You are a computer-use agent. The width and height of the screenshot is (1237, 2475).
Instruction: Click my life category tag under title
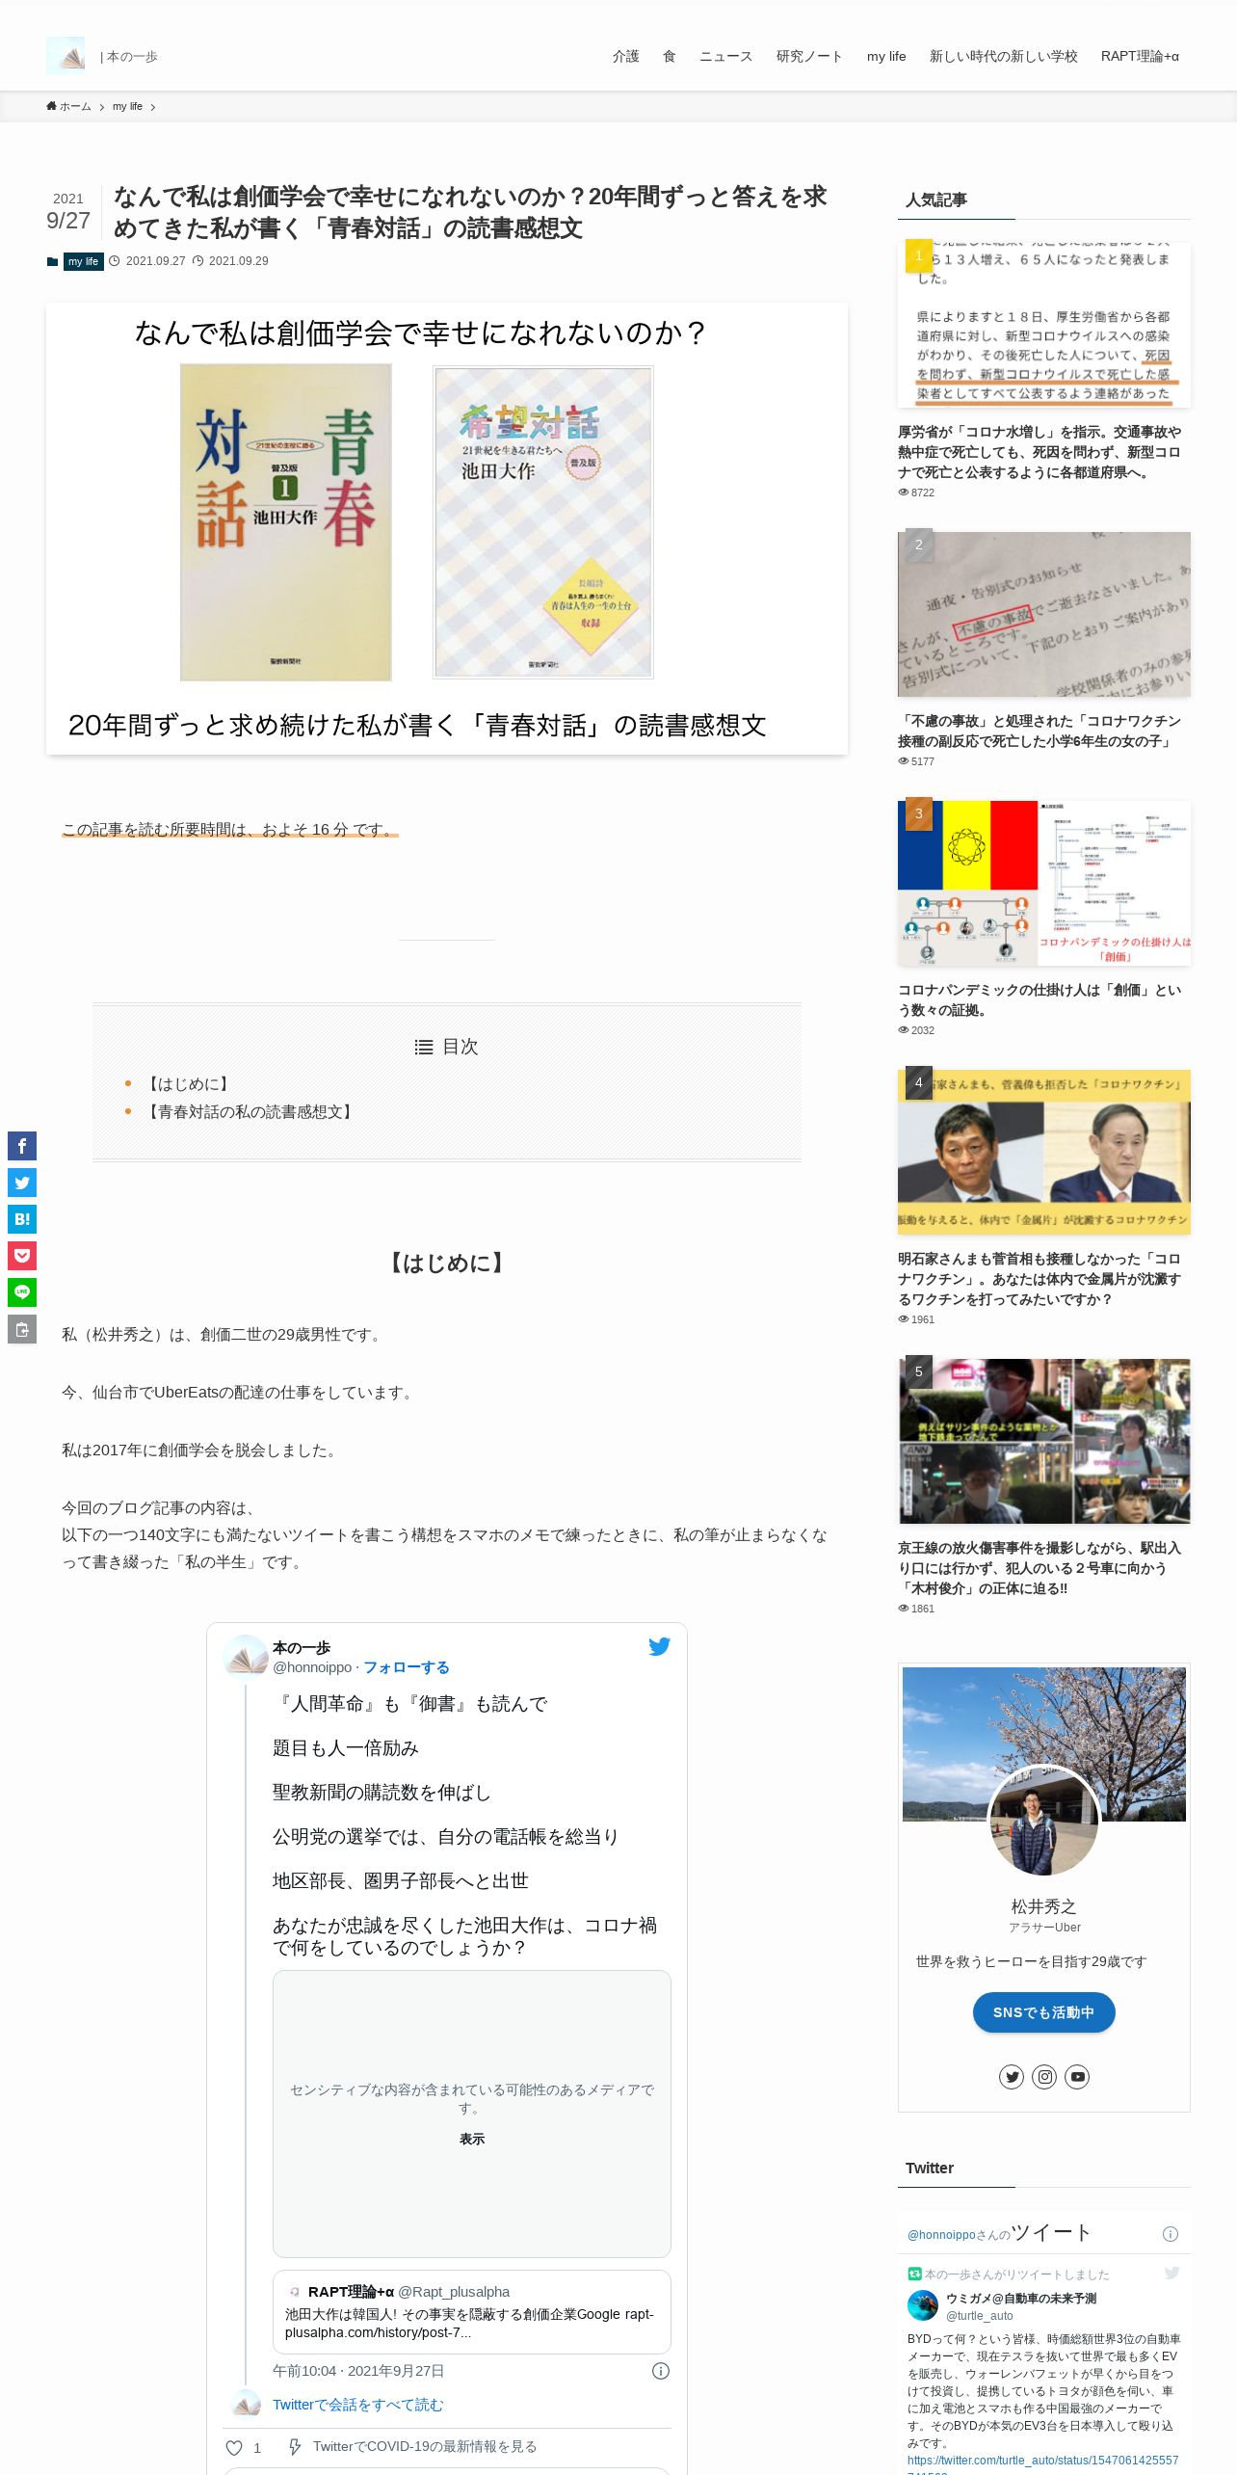click(x=84, y=261)
